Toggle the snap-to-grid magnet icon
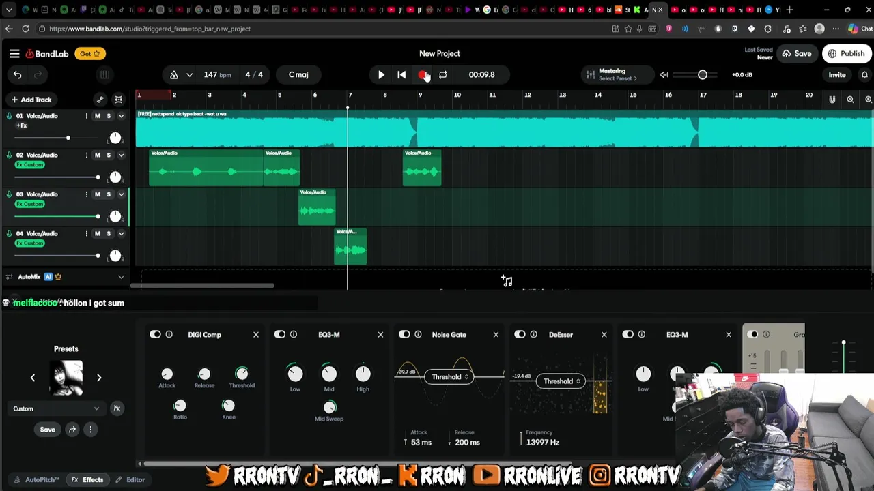The height and width of the screenshot is (491, 874). (x=832, y=100)
